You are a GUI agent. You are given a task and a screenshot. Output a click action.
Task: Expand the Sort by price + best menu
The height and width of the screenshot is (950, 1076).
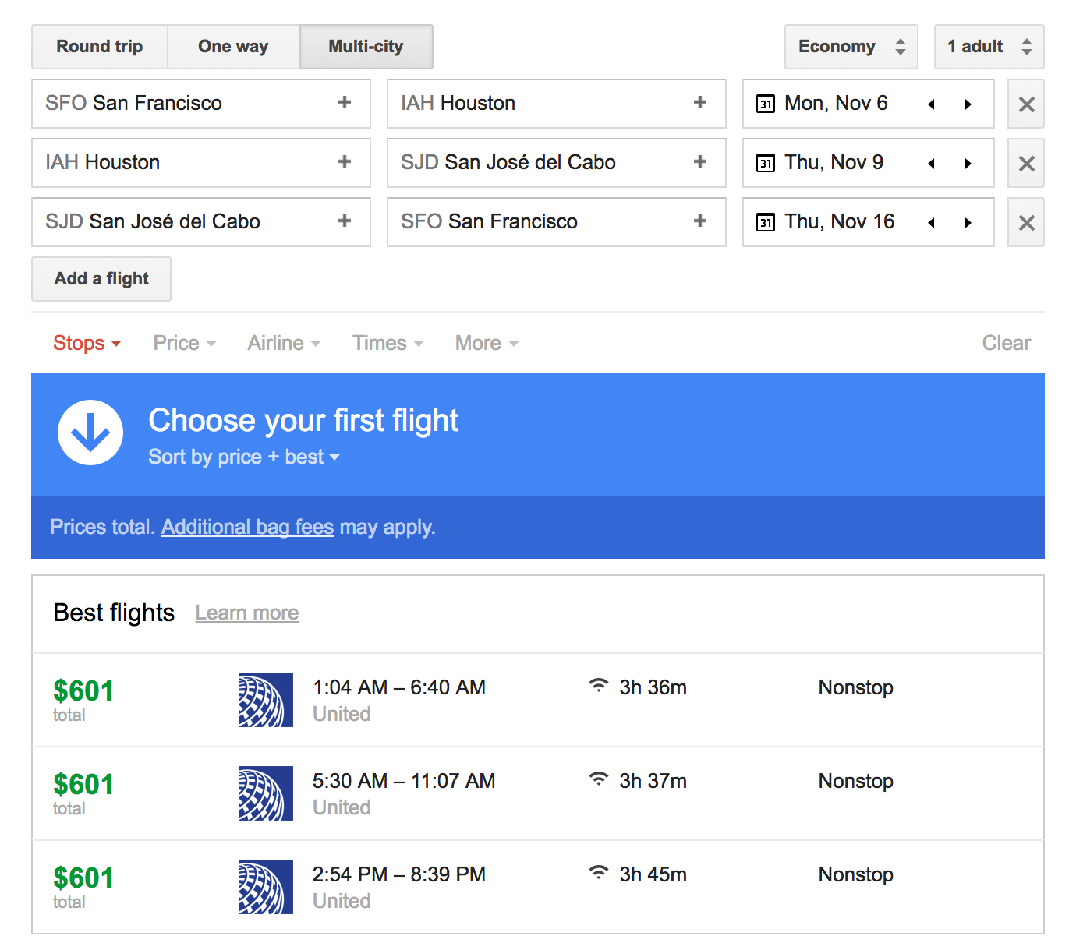click(x=244, y=457)
